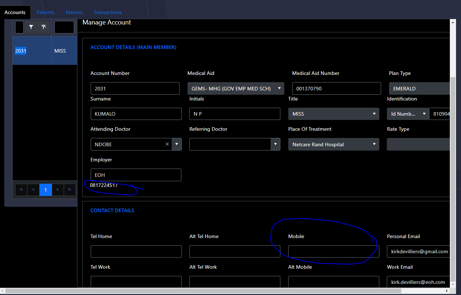Viewport: 461px width, 295px height.
Task: Apply the filter icon above the account list
Action: coord(31,27)
